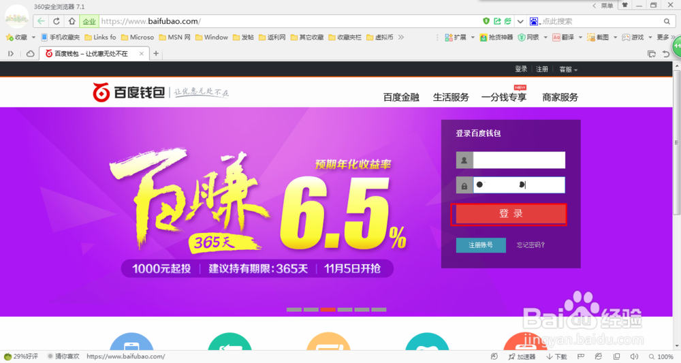Click the password input field

coord(519,185)
